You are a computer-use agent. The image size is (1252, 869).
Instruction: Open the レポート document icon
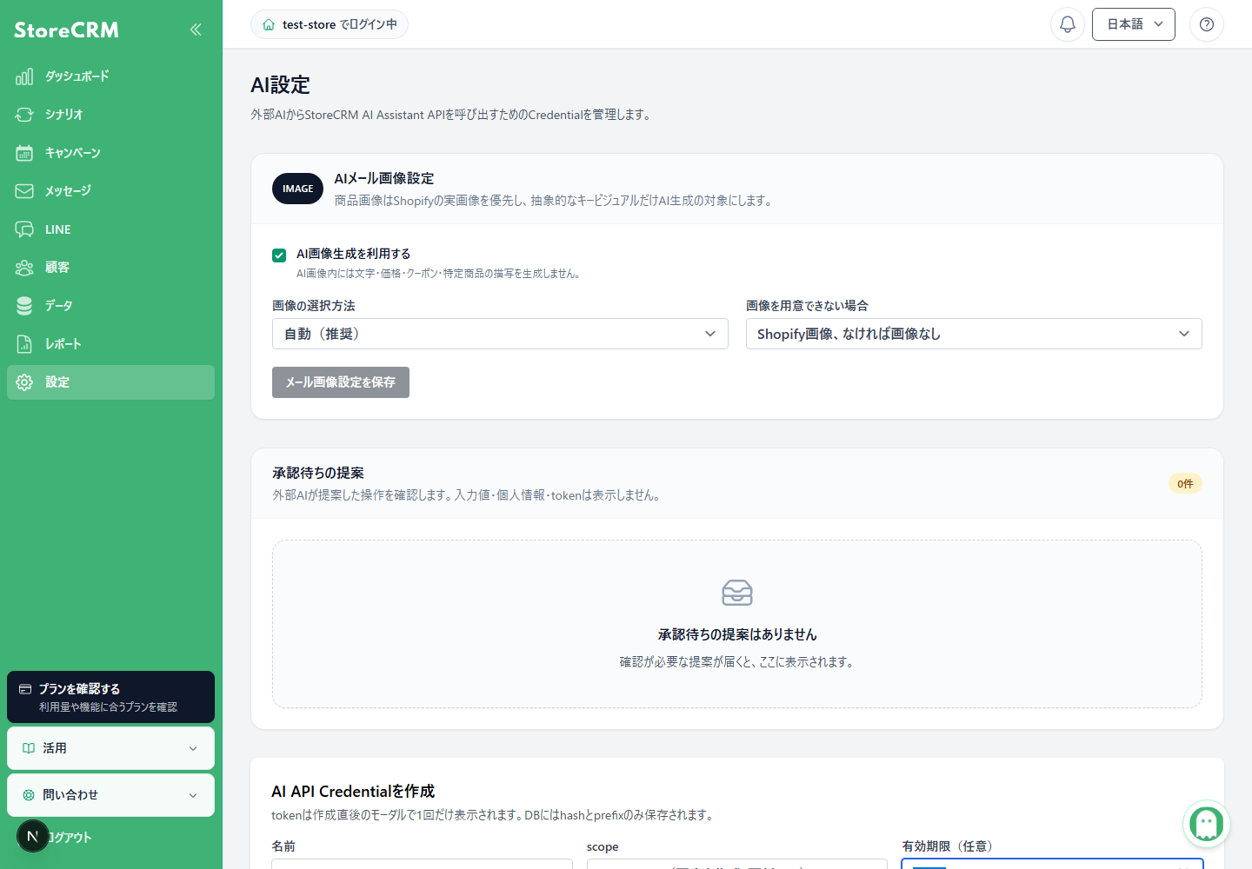pos(24,344)
